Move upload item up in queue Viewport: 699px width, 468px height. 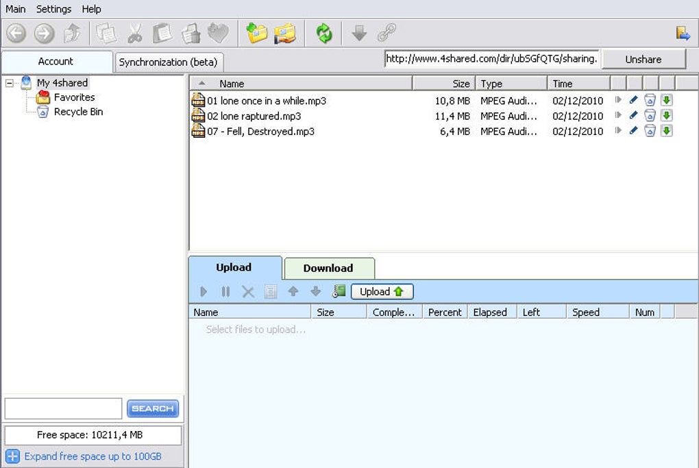point(293,291)
